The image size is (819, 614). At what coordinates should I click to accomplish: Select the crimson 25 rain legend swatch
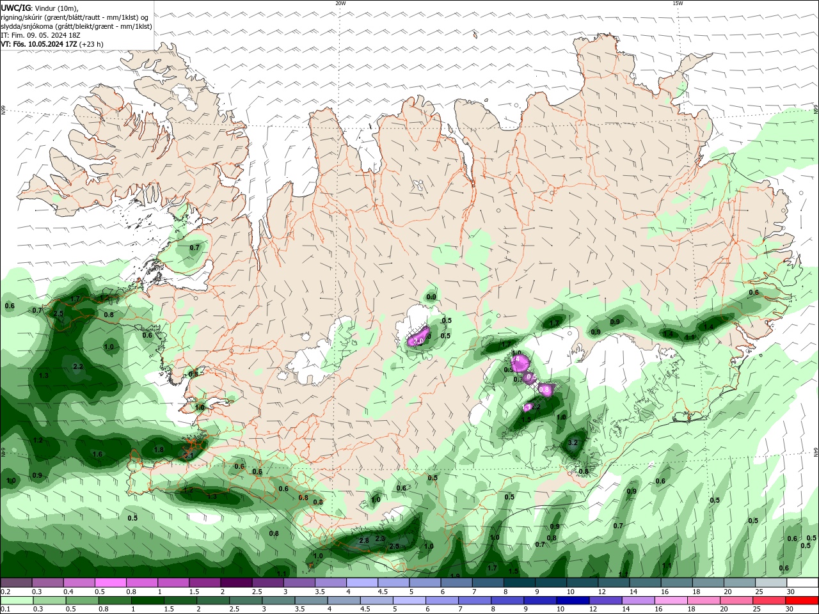pos(769,601)
